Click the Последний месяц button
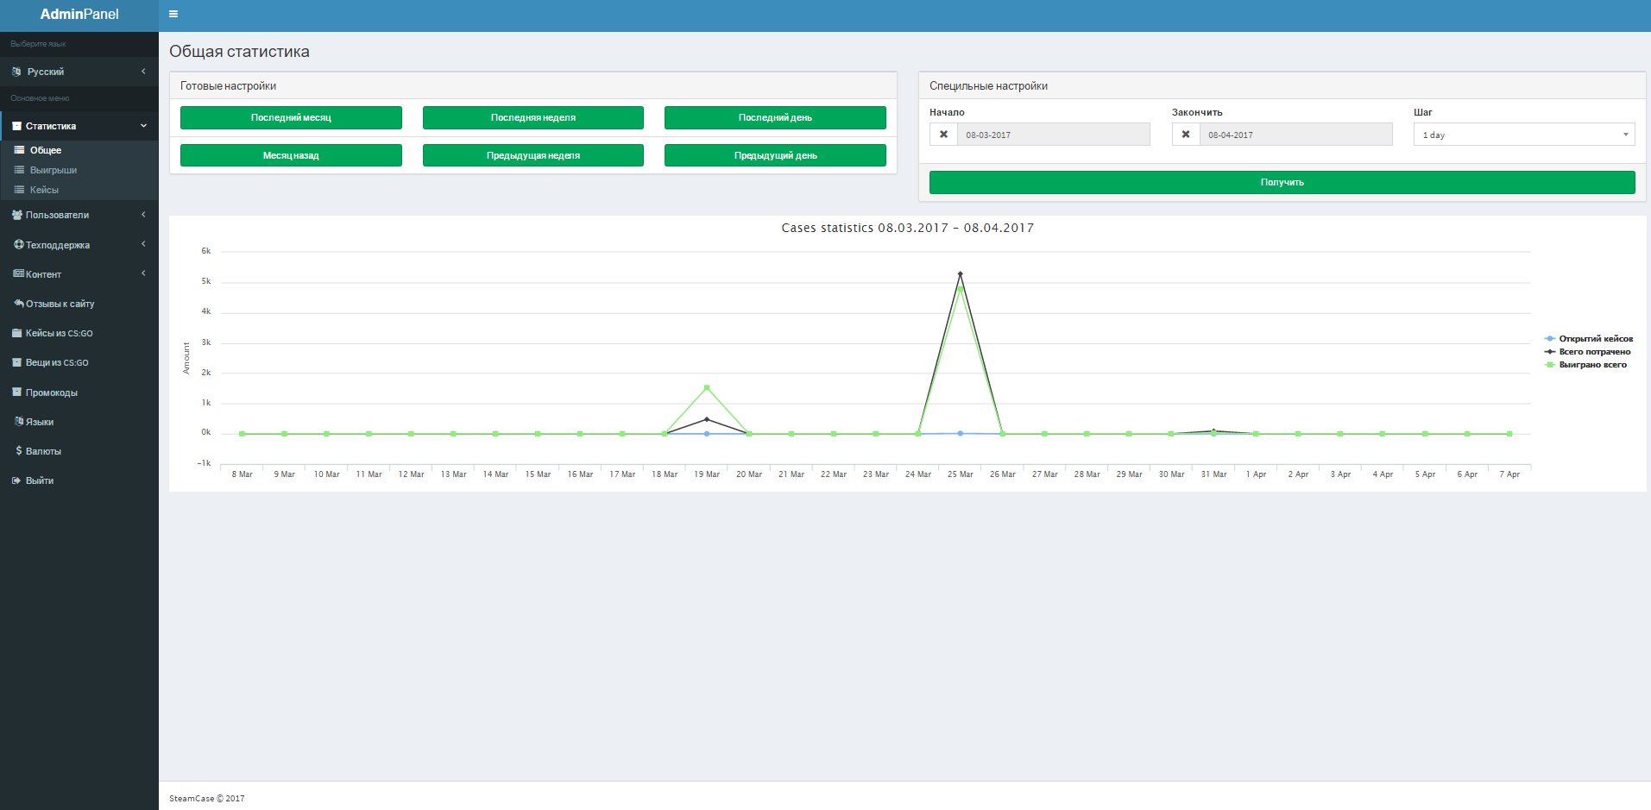This screenshot has width=1651, height=810. (x=291, y=117)
